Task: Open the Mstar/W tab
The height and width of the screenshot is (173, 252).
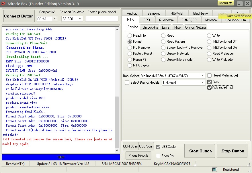Action: coord(211,20)
